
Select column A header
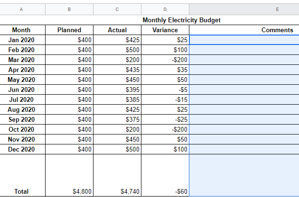pyautogui.click(x=21, y=9)
